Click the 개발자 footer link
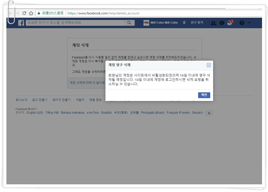The height and width of the screenshot is (192, 268). click(x=80, y=100)
